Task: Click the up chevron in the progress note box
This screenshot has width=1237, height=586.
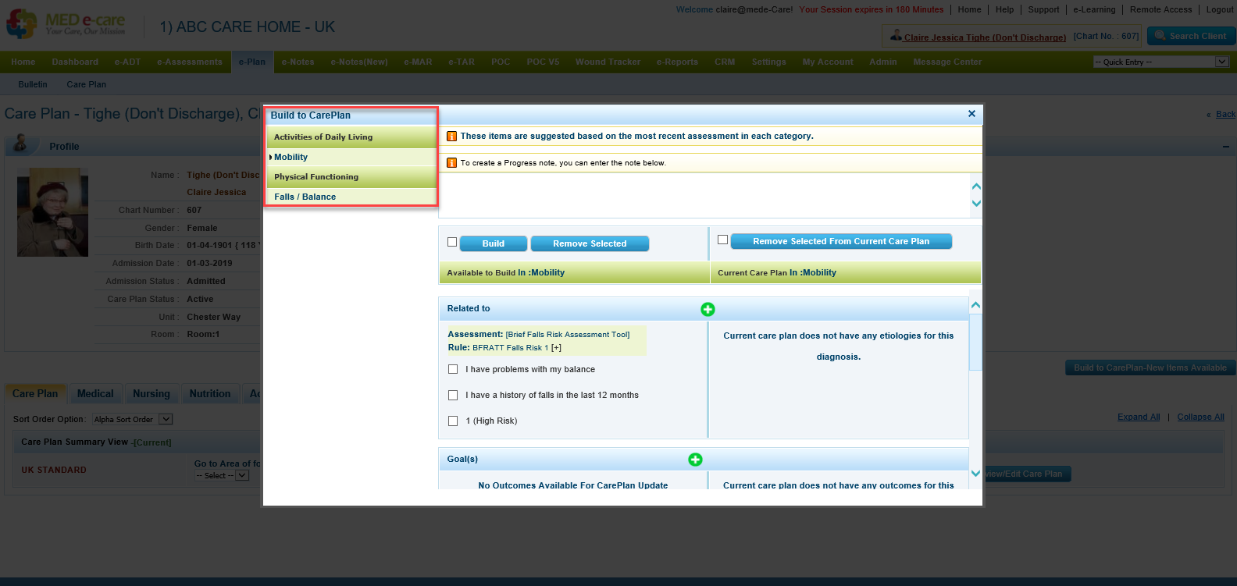Action: 975,186
